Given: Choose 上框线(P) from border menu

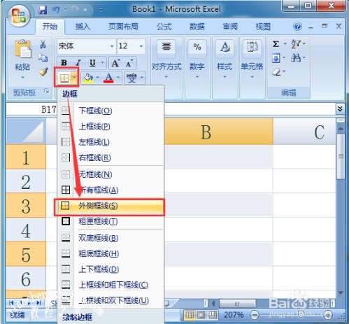Looking at the screenshot, I should click(111, 127).
